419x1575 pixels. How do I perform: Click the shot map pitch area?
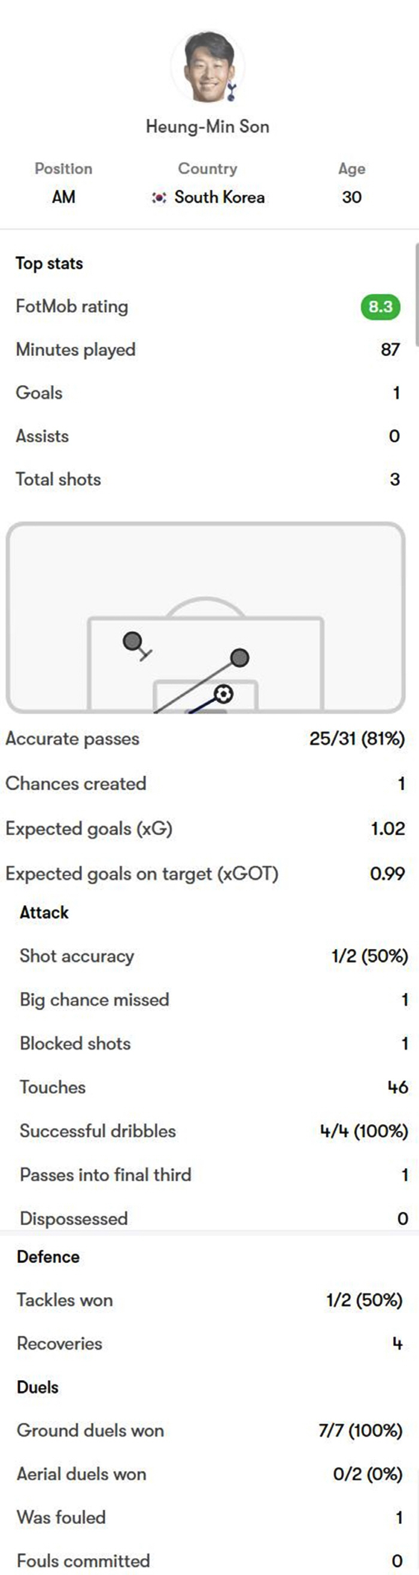(206, 618)
